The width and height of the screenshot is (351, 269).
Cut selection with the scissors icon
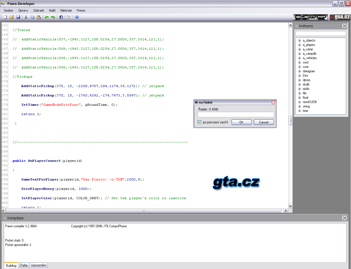tap(26, 17)
